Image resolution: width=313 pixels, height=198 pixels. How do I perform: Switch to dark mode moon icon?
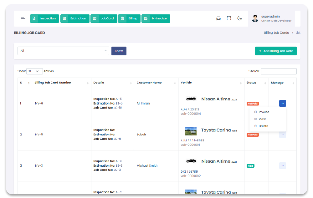pos(239,18)
